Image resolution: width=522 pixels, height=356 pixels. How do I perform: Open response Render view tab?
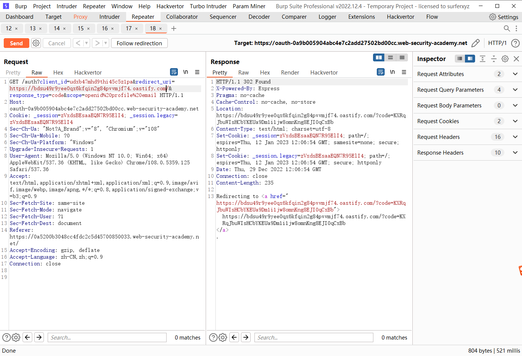point(290,73)
